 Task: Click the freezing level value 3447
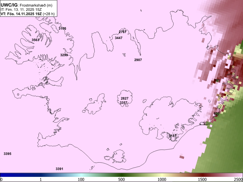click(119, 38)
